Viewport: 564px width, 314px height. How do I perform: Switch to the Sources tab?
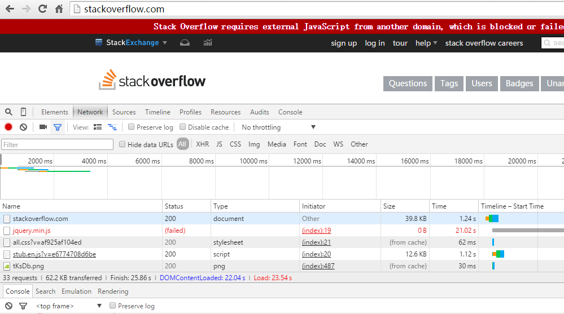coord(124,112)
